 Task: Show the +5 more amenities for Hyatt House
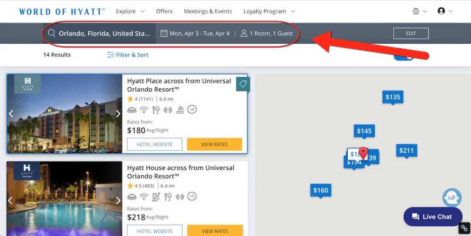(x=192, y=196)
